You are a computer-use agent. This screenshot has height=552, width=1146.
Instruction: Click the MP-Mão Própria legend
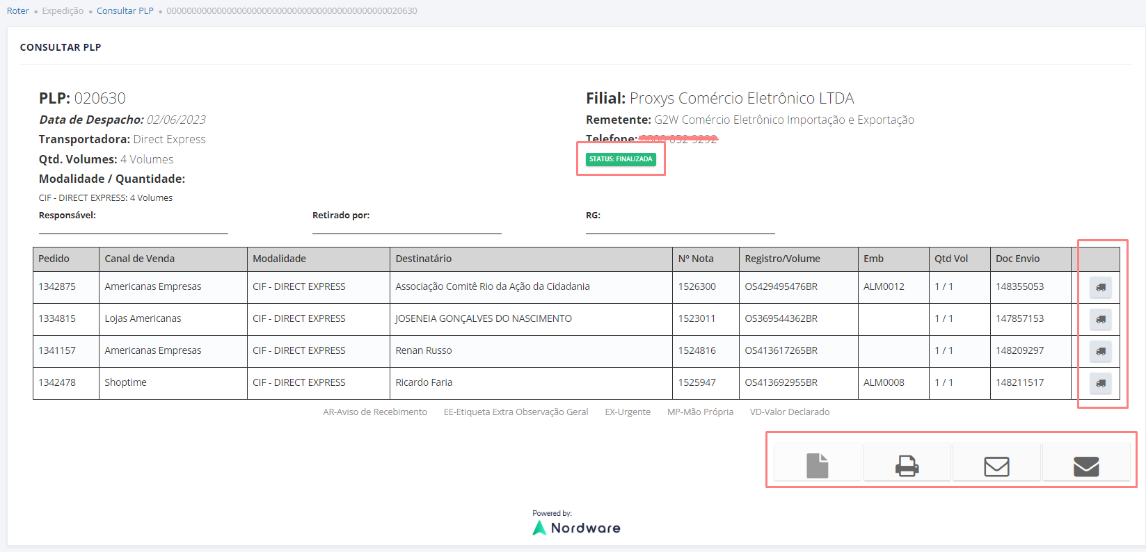click(x=701, y=412)
